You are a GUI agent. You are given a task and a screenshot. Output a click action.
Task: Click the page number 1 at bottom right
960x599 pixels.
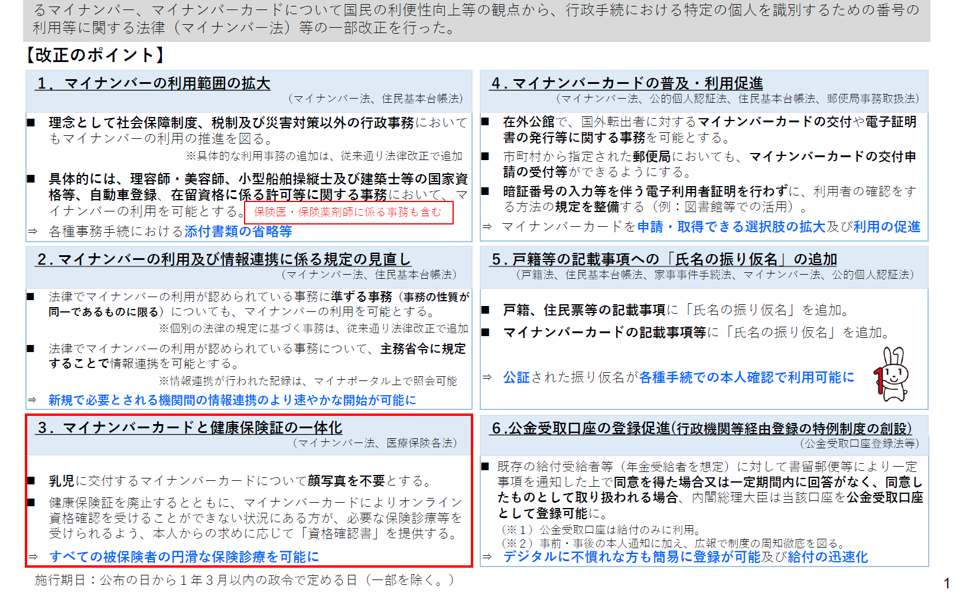pos(945,584)
